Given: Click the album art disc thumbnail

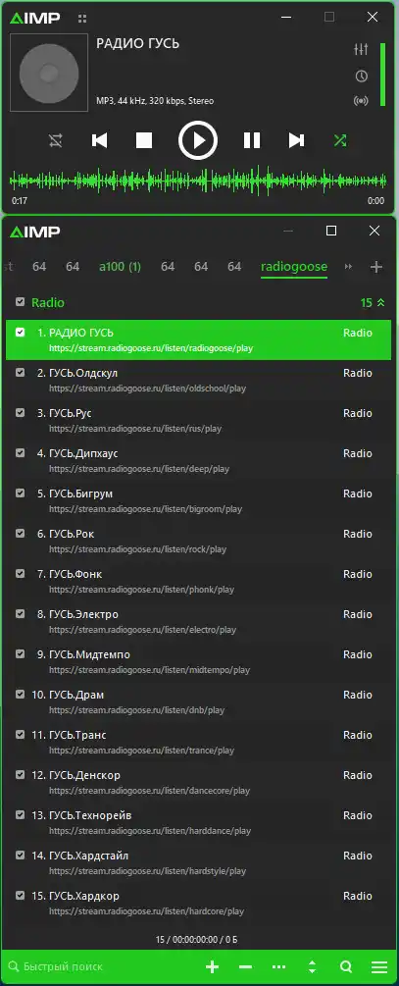Looking at the screenshot, I should (x=49, y=73).
